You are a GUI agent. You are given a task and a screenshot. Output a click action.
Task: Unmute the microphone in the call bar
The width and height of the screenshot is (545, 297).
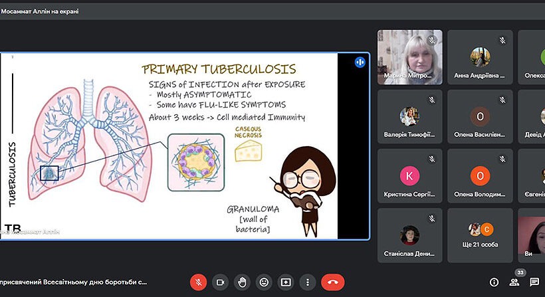[199, 282]
